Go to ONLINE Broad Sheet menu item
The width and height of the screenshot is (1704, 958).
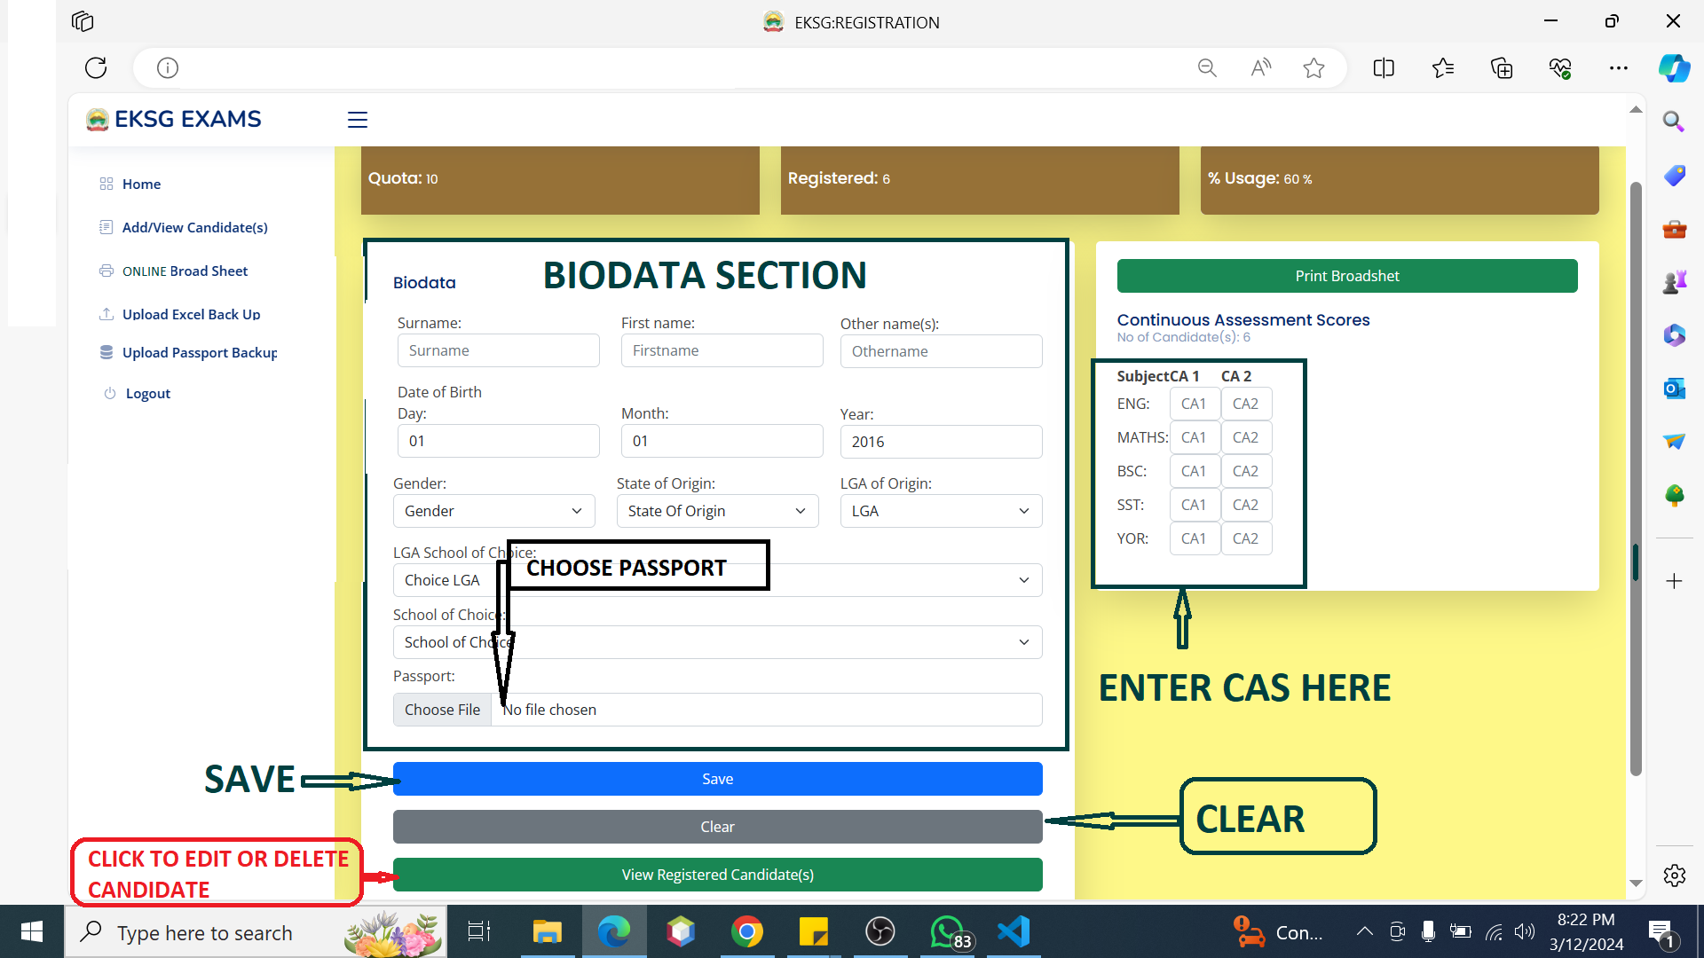coord(185,271)
